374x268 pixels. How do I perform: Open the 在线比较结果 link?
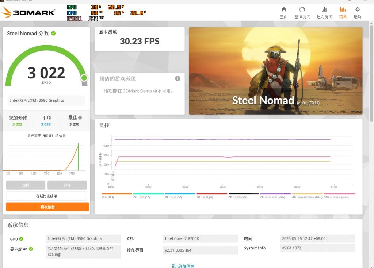click(46, 196)
